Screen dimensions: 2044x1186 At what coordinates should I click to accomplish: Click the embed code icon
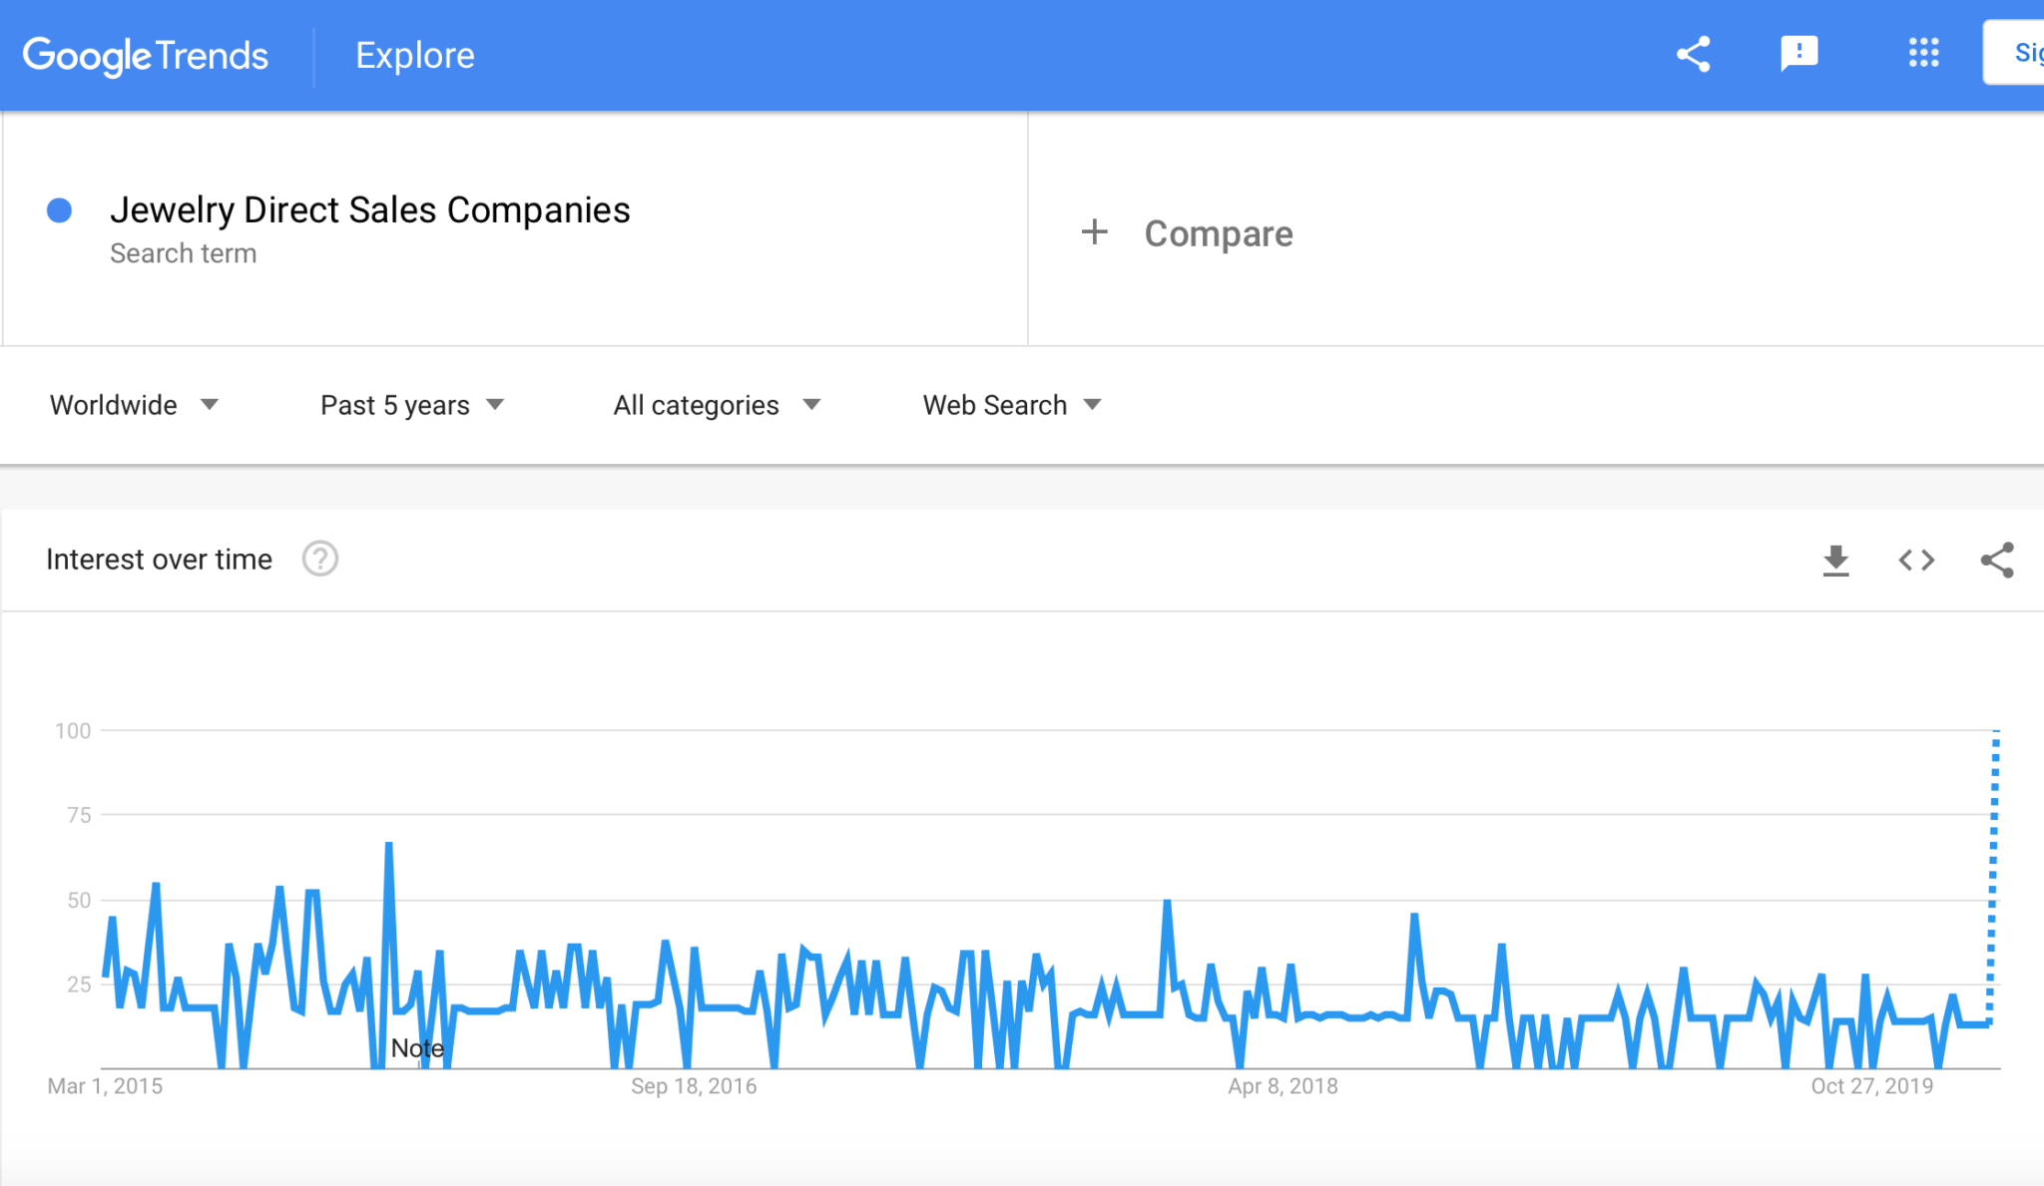[1916, 561]
